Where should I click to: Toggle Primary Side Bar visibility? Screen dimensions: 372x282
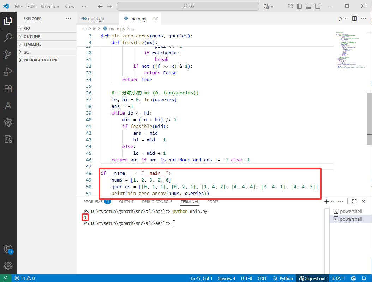click(299, 6)
